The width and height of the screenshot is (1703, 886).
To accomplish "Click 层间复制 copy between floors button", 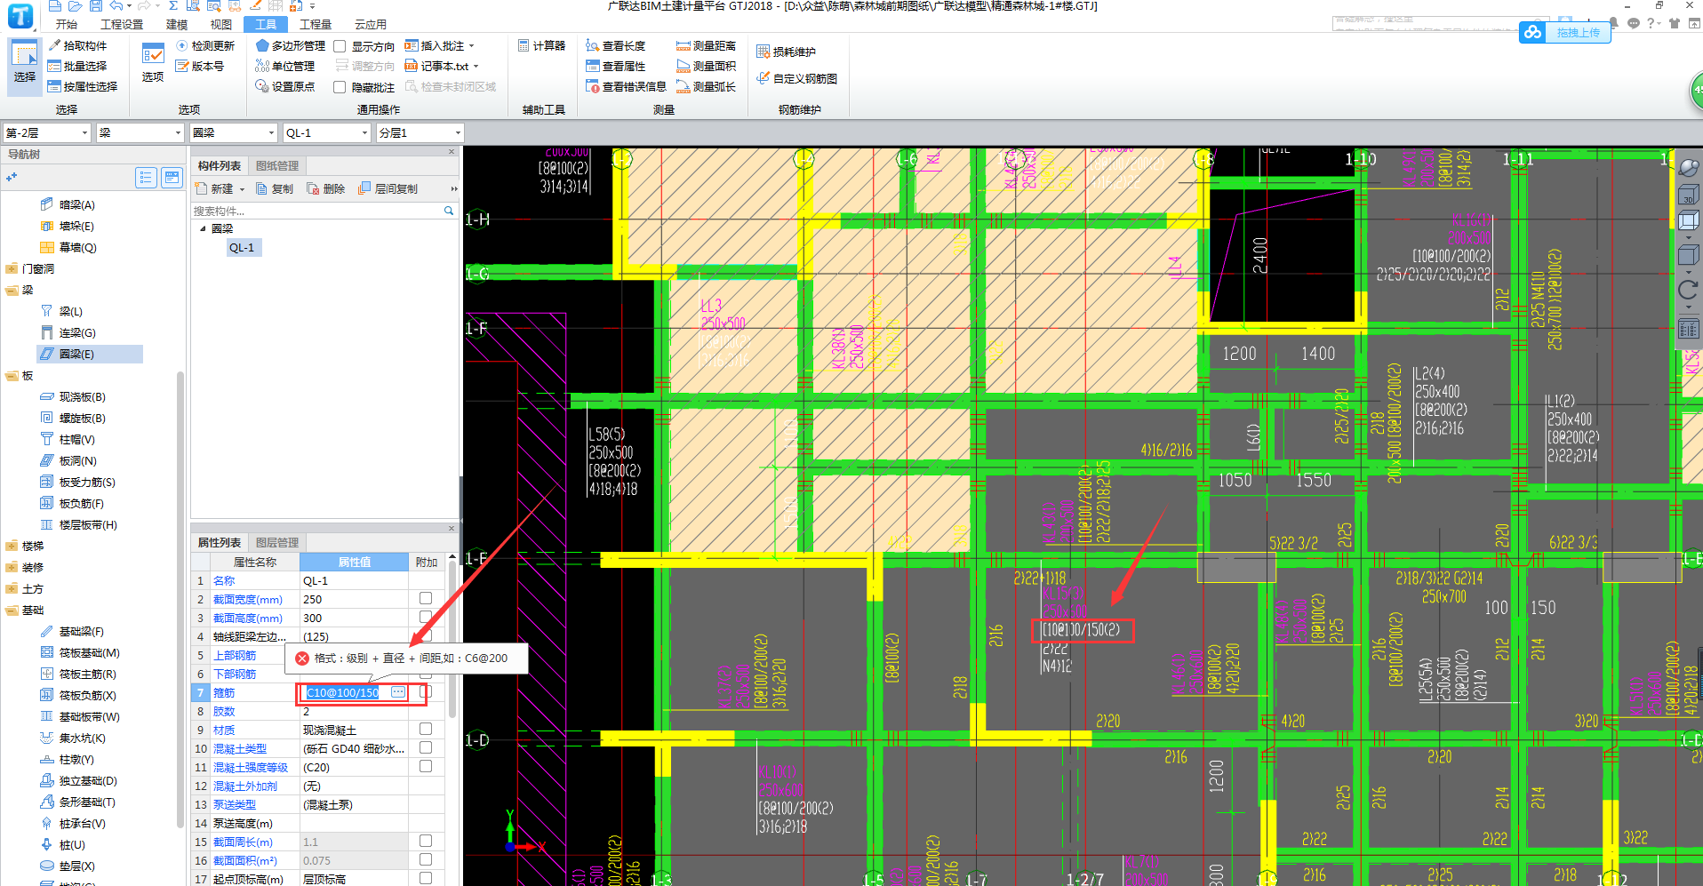I will (388, 188).
